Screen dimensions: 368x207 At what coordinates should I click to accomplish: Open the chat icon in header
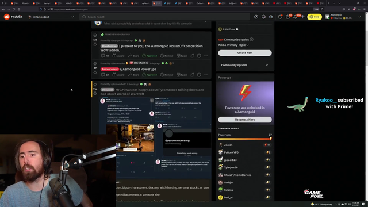point(287,17)
